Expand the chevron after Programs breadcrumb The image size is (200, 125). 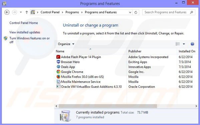82,12
